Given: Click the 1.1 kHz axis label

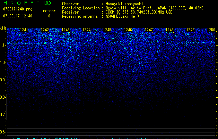Looking at the screenshot, I should point(3,45).
